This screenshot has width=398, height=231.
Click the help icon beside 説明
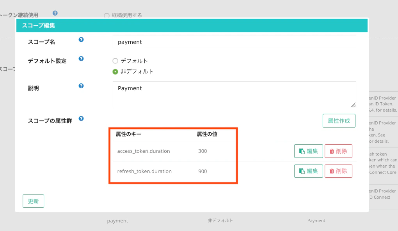coord(81,86)
